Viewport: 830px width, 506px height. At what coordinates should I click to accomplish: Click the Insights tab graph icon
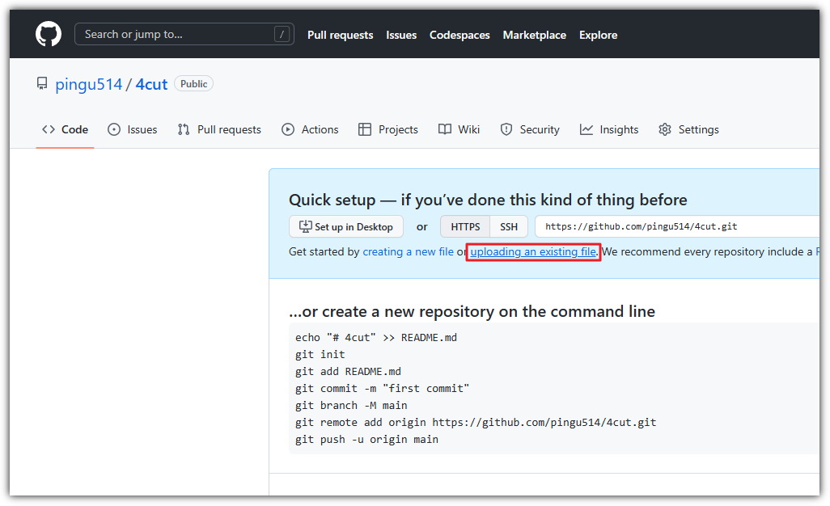pos(586,129)
